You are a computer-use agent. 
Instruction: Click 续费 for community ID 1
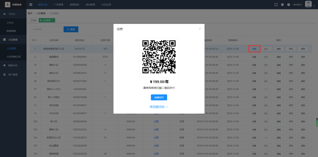point(254,49)
